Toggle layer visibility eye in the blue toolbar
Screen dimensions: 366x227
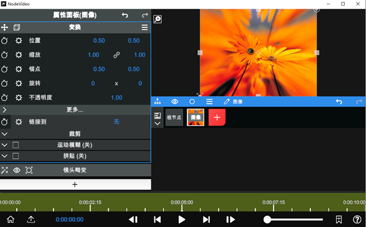pyautogui.click(x=174, y=102)
